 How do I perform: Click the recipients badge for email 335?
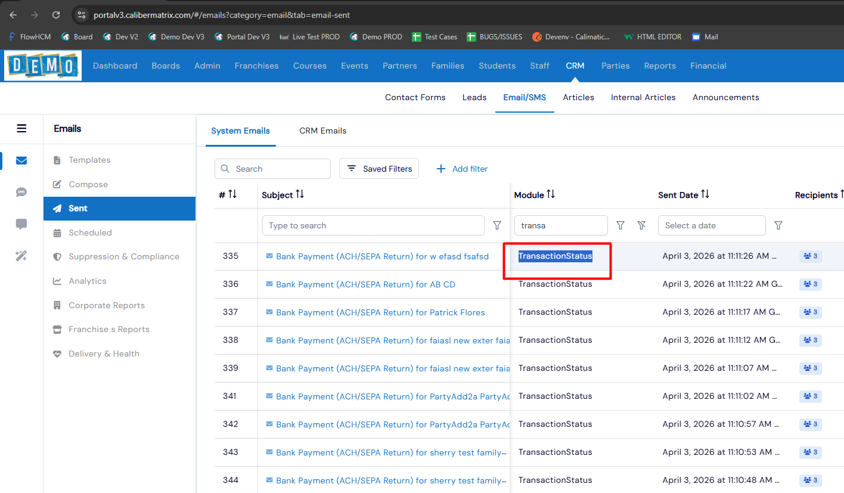(810, 256)
